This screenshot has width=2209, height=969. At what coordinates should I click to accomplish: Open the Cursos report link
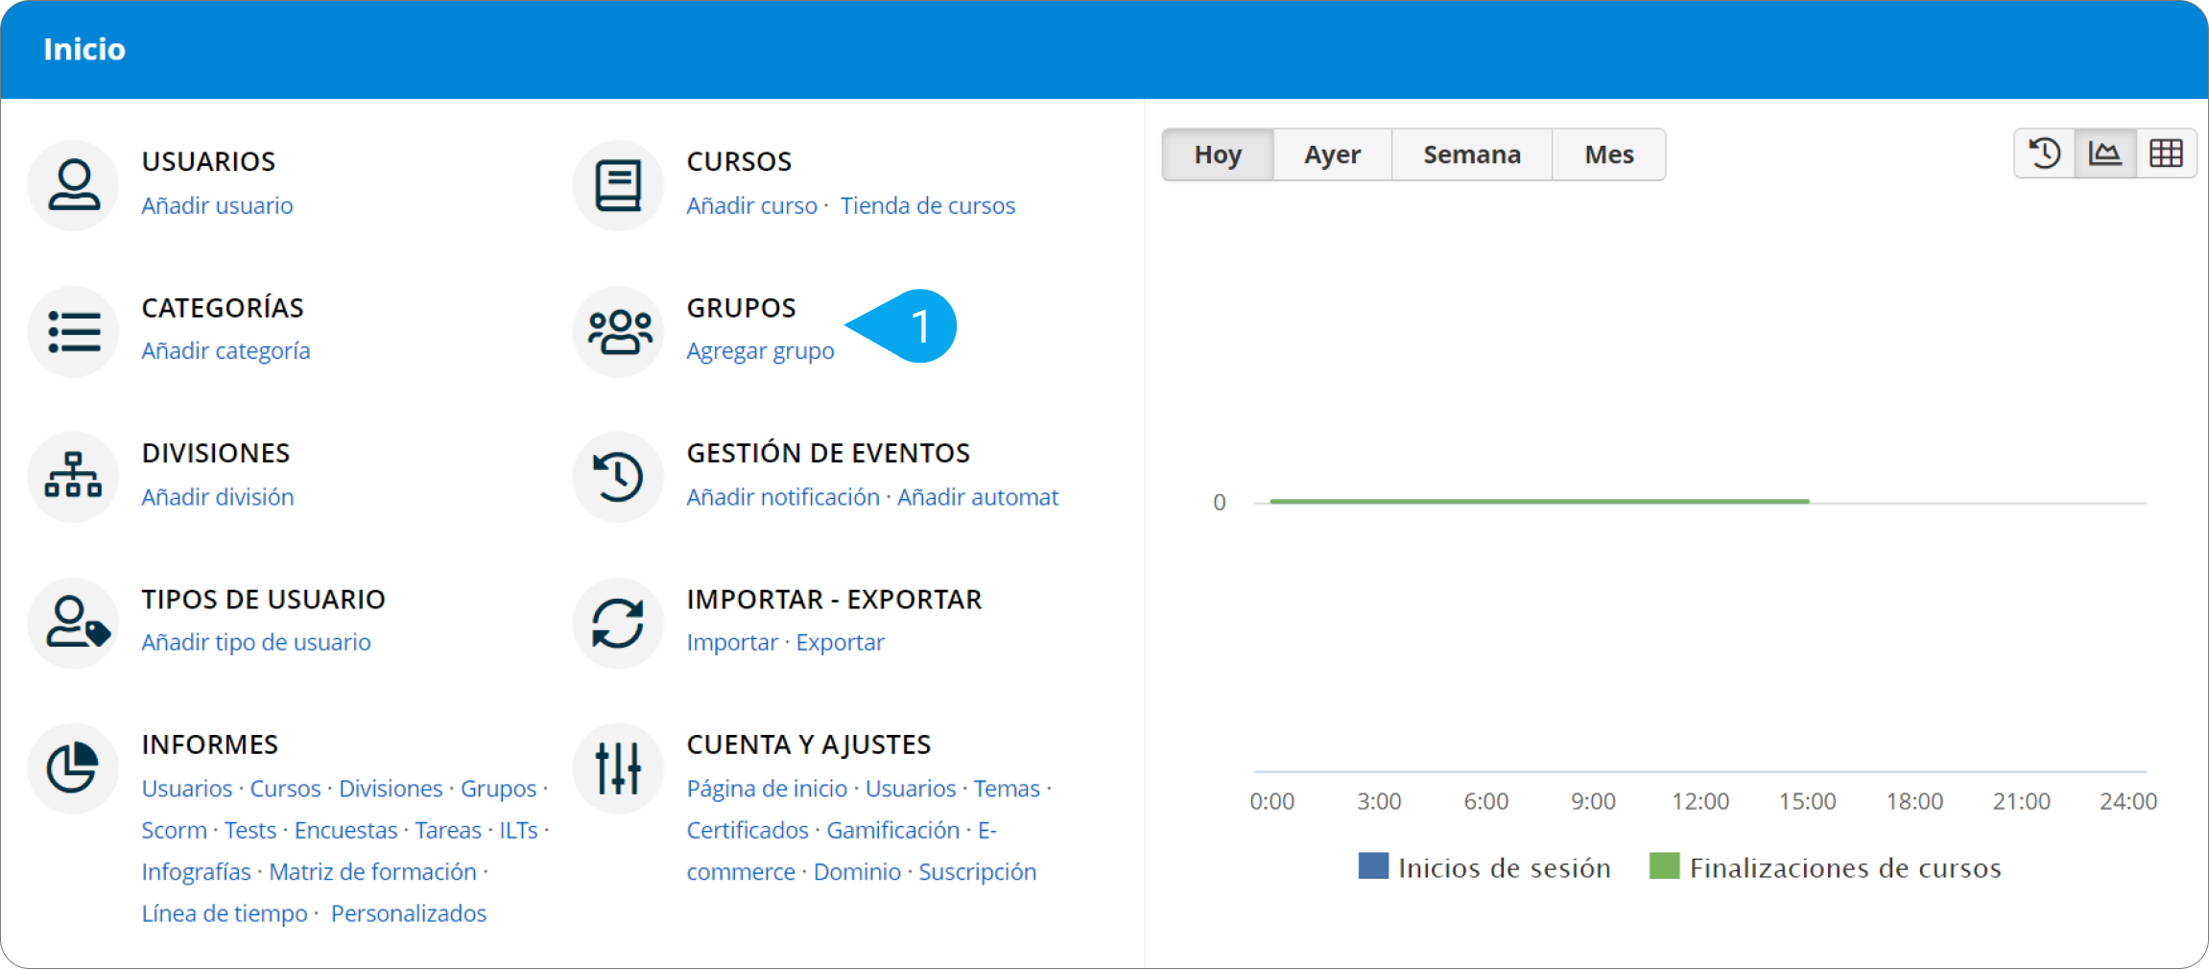point(286,789)
